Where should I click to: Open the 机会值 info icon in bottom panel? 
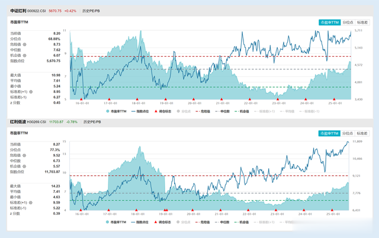click(x=24, y=166)
